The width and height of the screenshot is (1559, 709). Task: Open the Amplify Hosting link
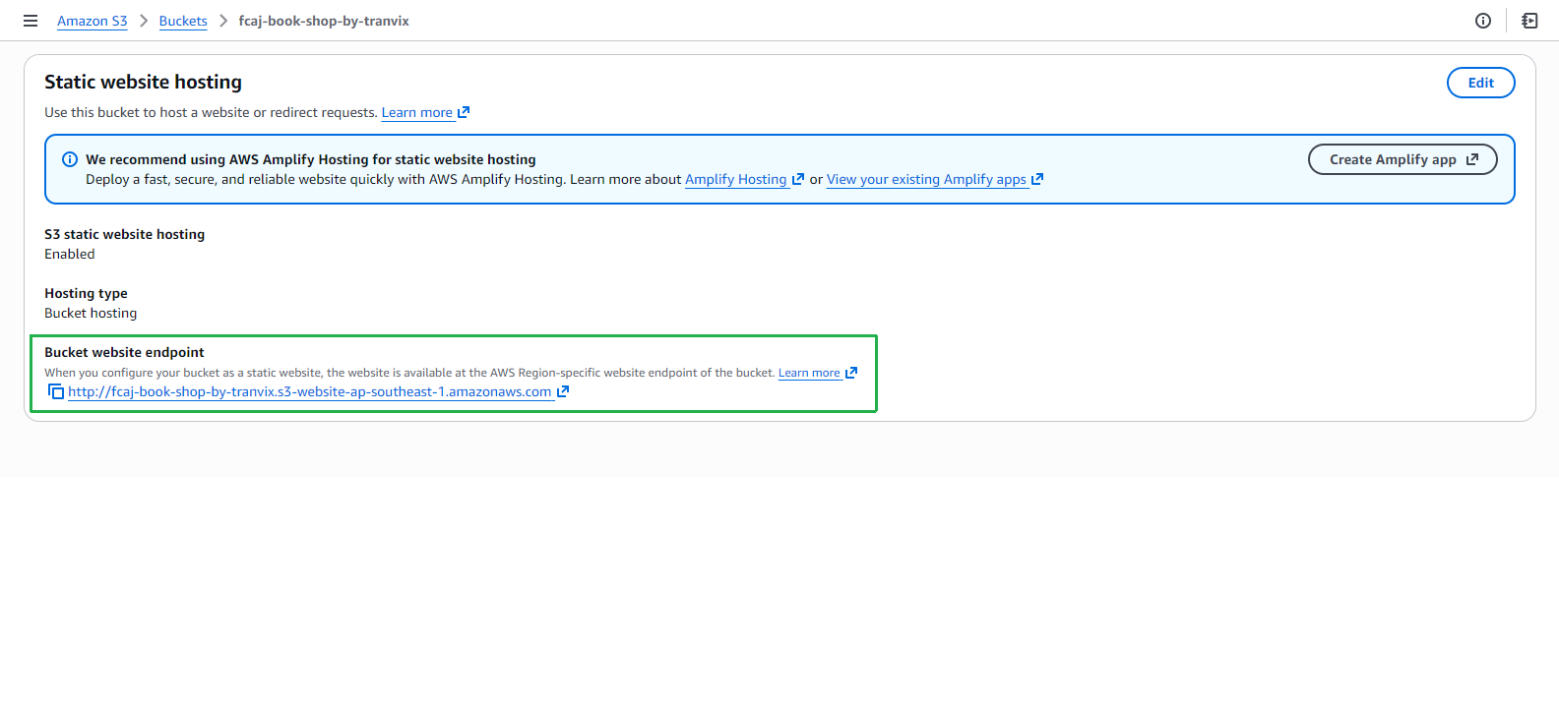point(736,179)
